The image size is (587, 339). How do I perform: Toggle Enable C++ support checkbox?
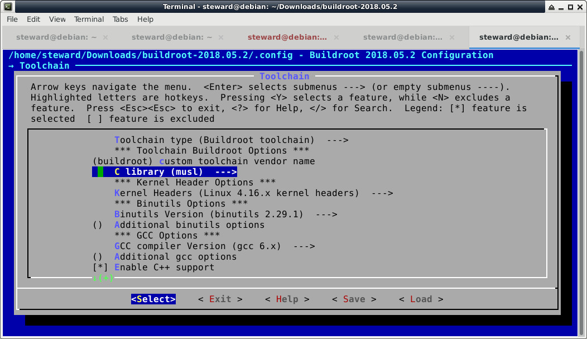pyautogui.click(x=100, y=268)
